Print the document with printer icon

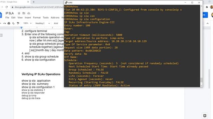[9, 23]
